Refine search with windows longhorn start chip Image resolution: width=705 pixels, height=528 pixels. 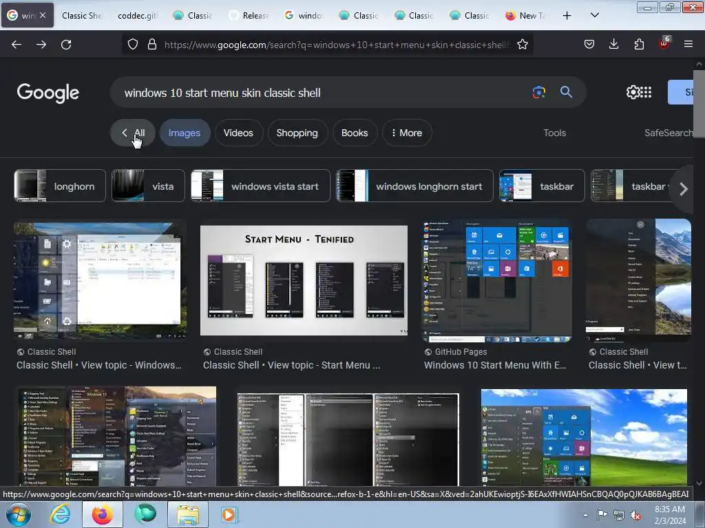(x=414, y=186)
